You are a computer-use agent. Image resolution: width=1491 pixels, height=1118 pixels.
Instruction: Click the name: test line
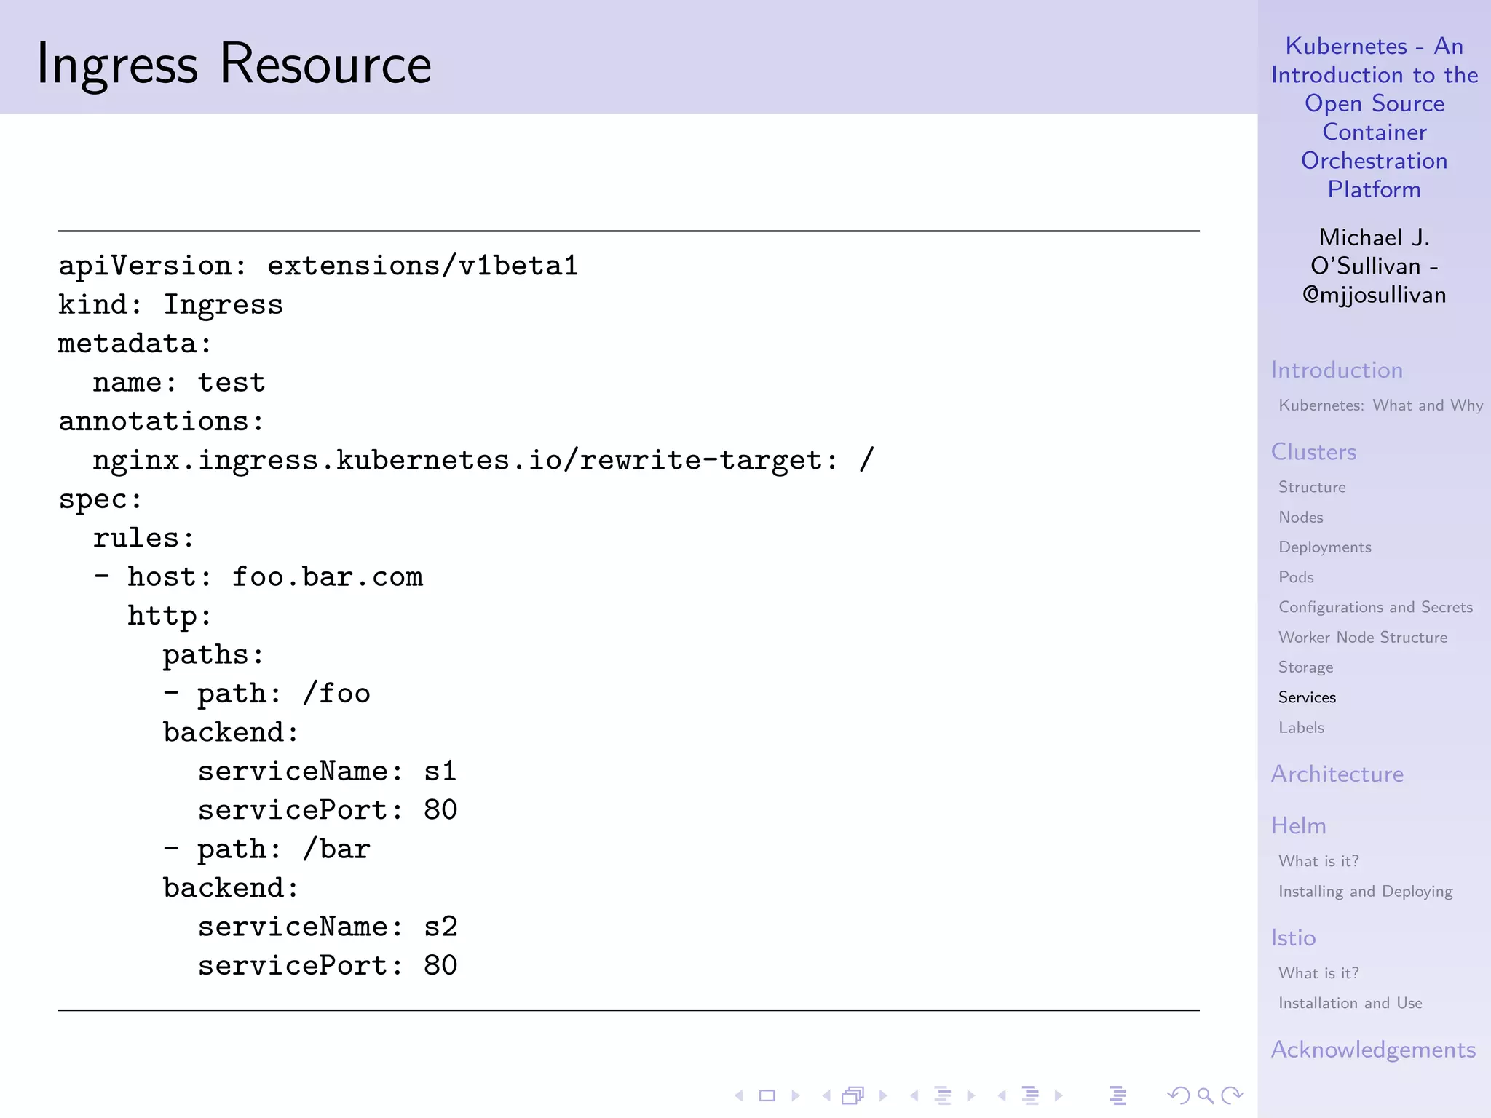179,382
